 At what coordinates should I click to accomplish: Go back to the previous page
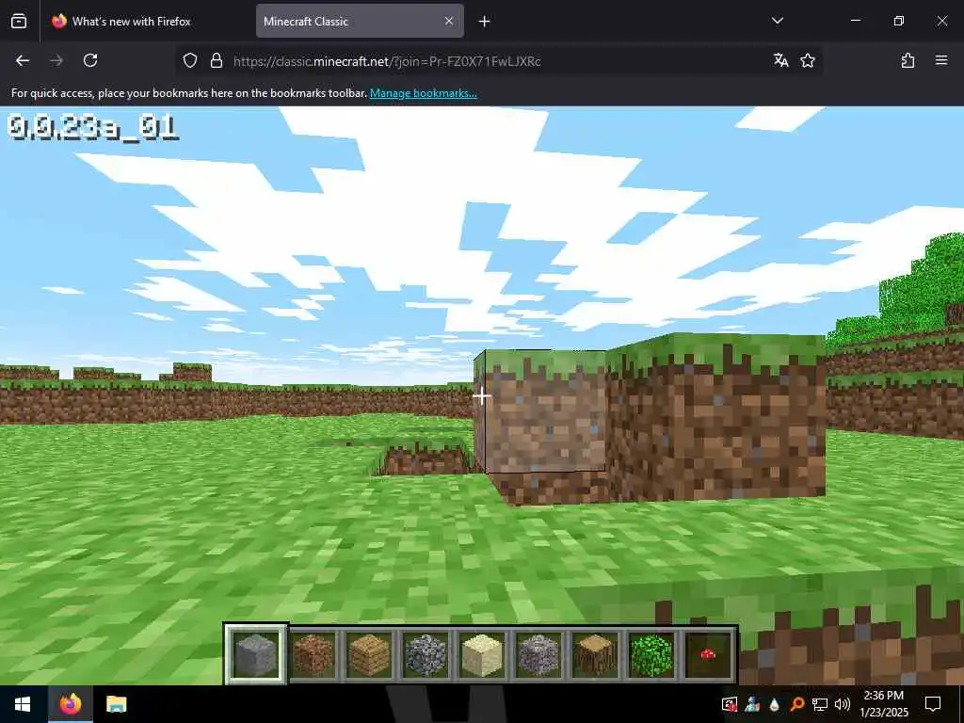[23, 60]
